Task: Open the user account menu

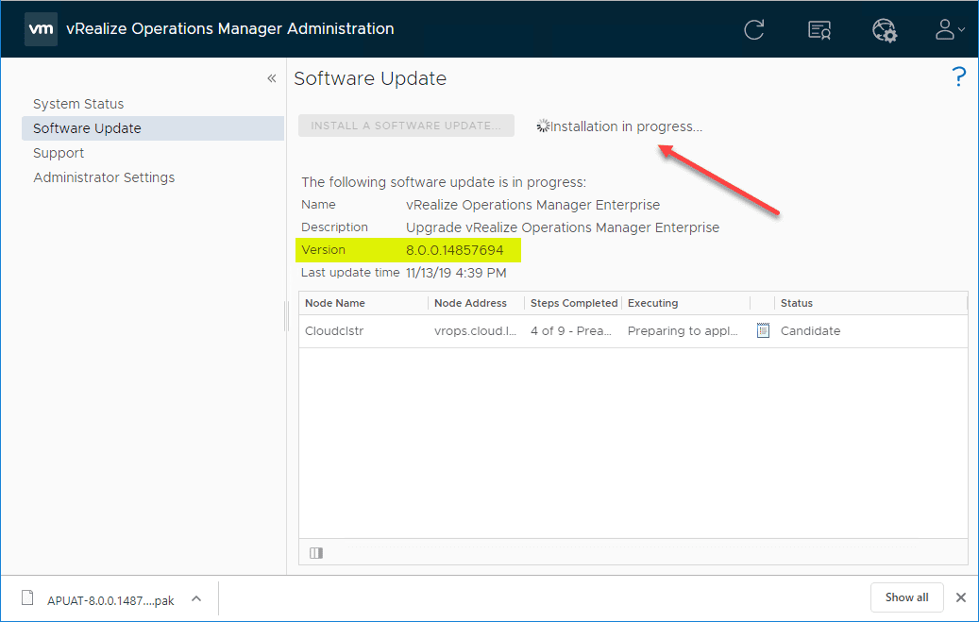Action: click(948, 29)
